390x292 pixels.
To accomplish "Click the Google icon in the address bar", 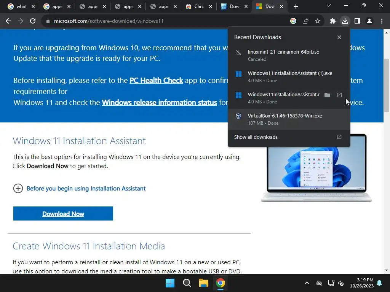I will (x=293, y=21).
